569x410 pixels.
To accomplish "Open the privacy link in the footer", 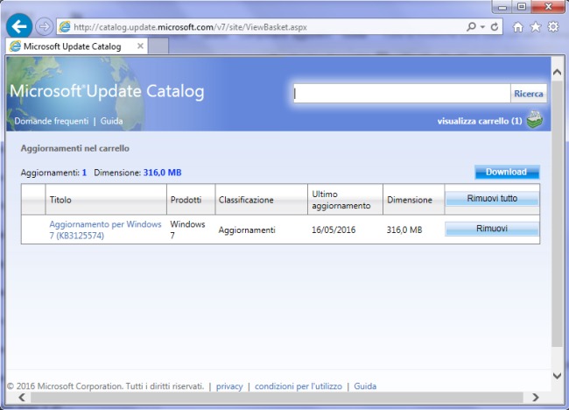I will click(229, 386).
